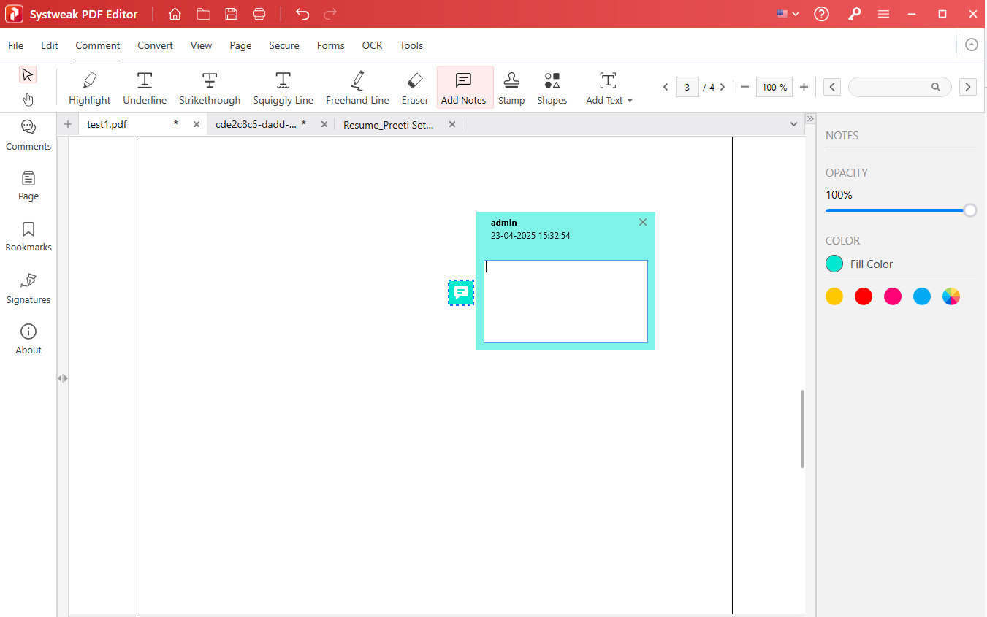Open the Shapes tool
This screenshot has width=987, height=617.
click(x=552, y=88)
